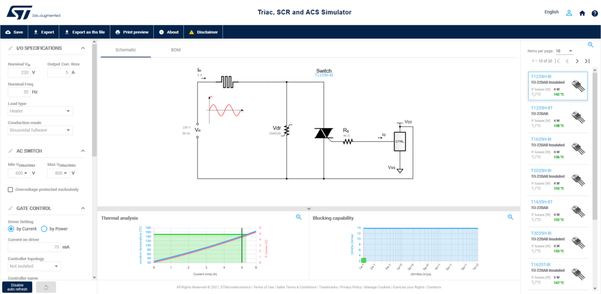
Task: Click the T1635T-8I package thumbnail
Action: 578,273
